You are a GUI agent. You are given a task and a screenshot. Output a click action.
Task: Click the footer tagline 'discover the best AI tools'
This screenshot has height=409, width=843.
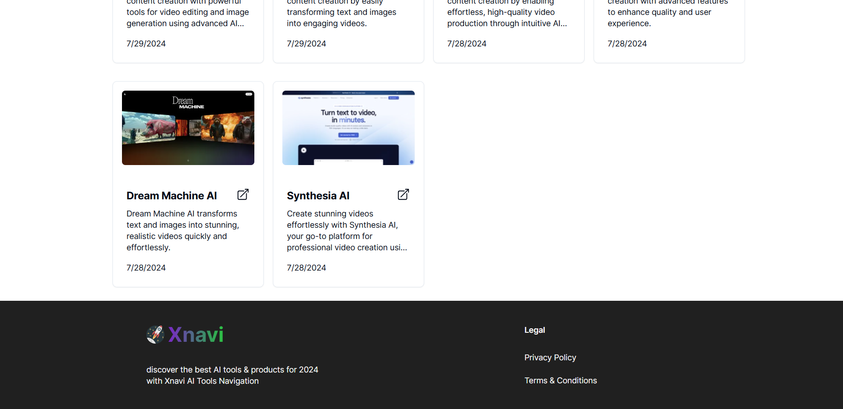[x=232, y=375]
